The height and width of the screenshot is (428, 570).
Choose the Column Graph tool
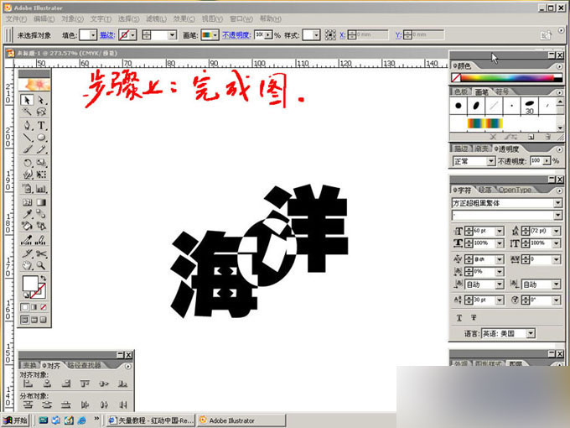41,189
